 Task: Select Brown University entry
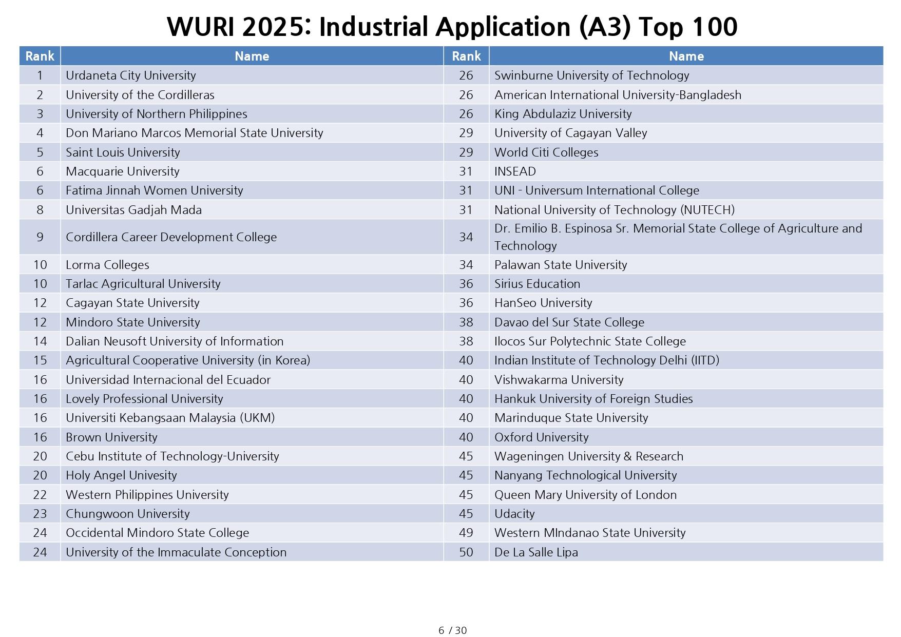(x=111, y=437)
